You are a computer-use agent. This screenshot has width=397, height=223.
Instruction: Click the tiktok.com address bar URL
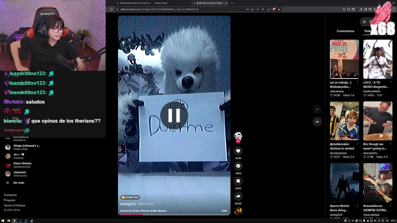pyautogui.click(x=159, y=9)
